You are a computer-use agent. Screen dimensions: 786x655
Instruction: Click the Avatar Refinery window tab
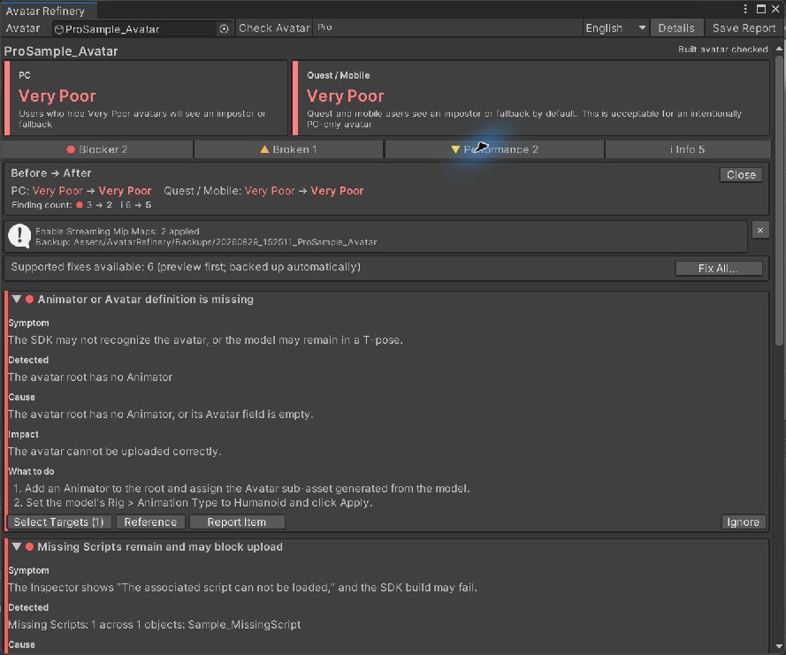point(49,11)
